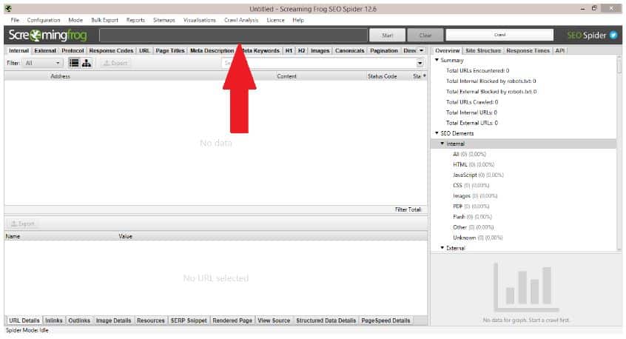Switch to list view icon
Image resolution: width=626 pixels, height=339 pixels.
coord(74,63)
